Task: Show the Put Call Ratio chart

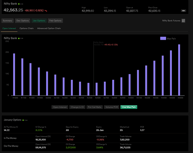Action: tap(95, 107)
